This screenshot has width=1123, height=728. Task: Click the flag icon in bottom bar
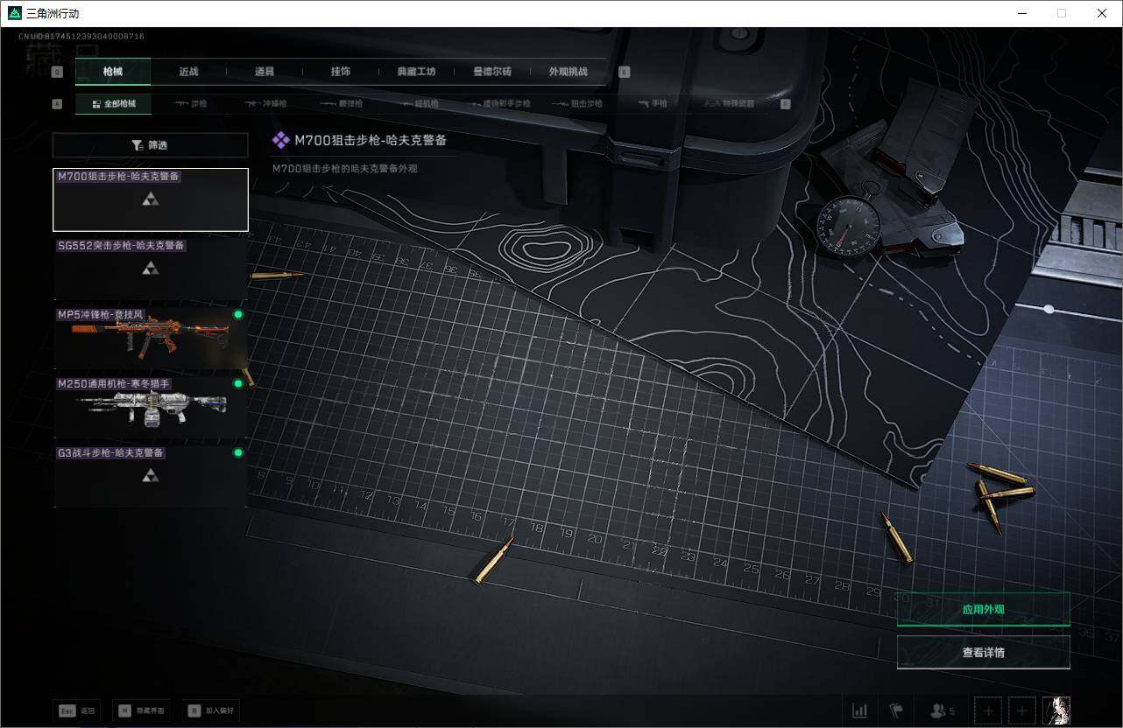click(x=896, y=710)
